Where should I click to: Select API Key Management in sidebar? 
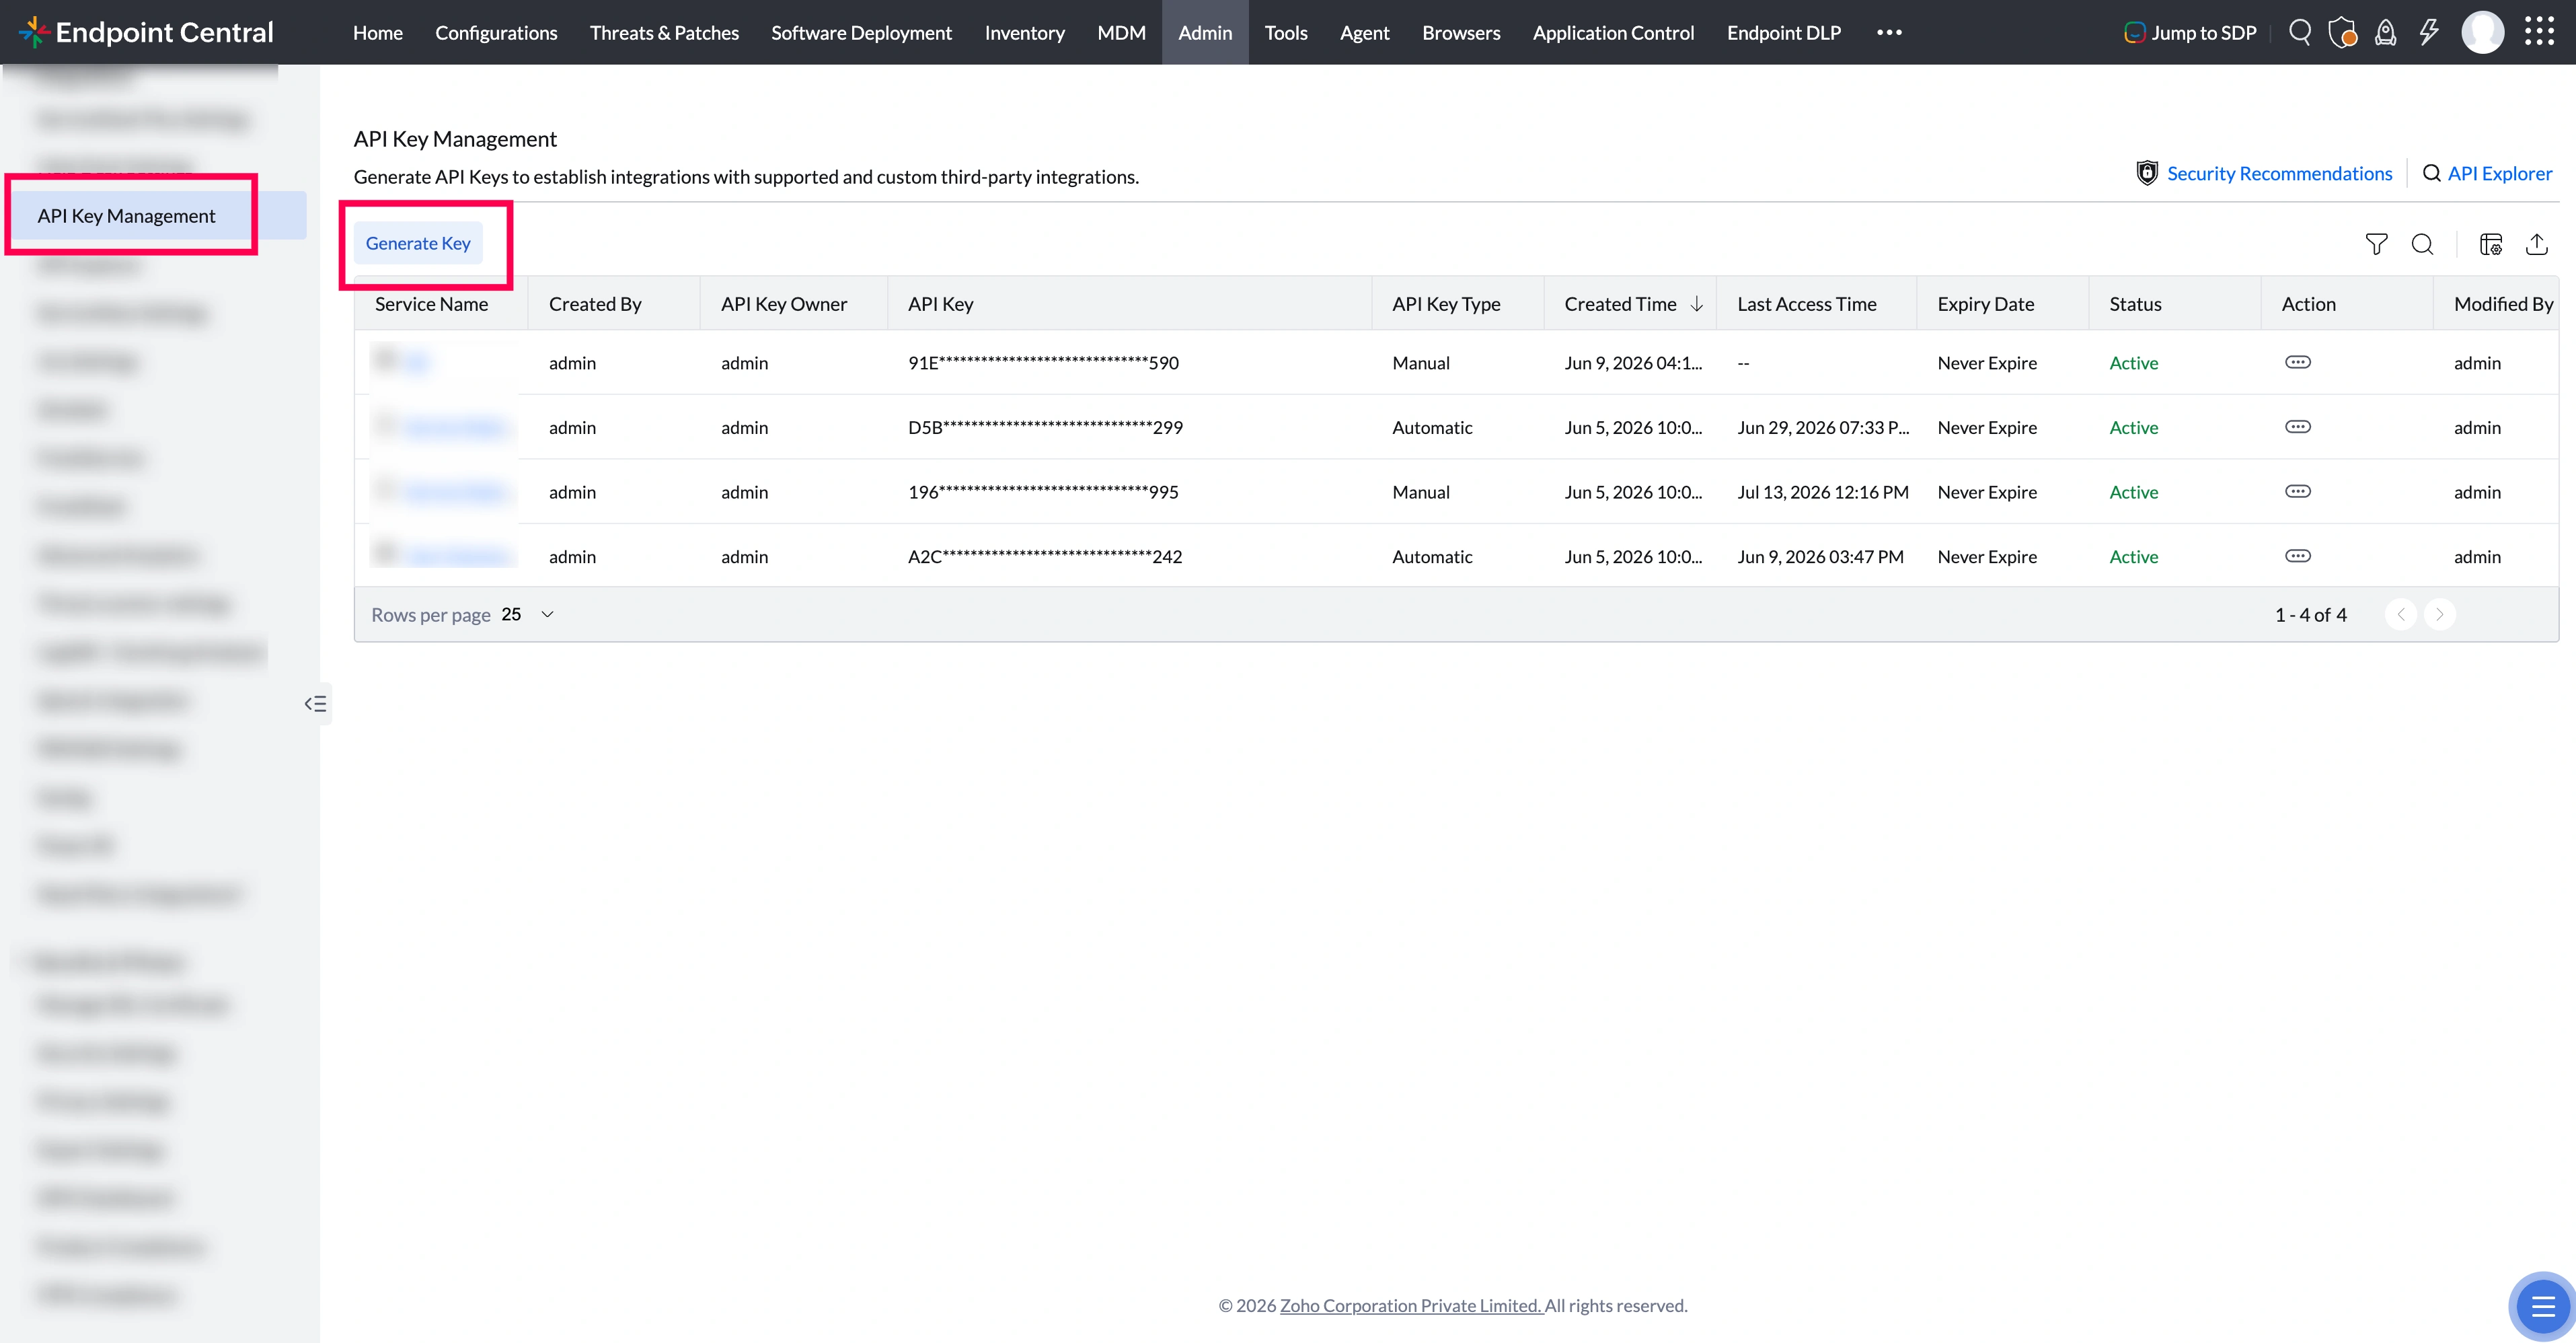tap(158, 215)
